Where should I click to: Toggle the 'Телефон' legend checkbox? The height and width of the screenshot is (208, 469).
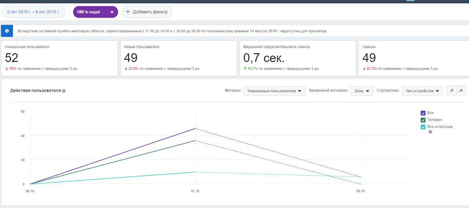click(x=423, y=120)
